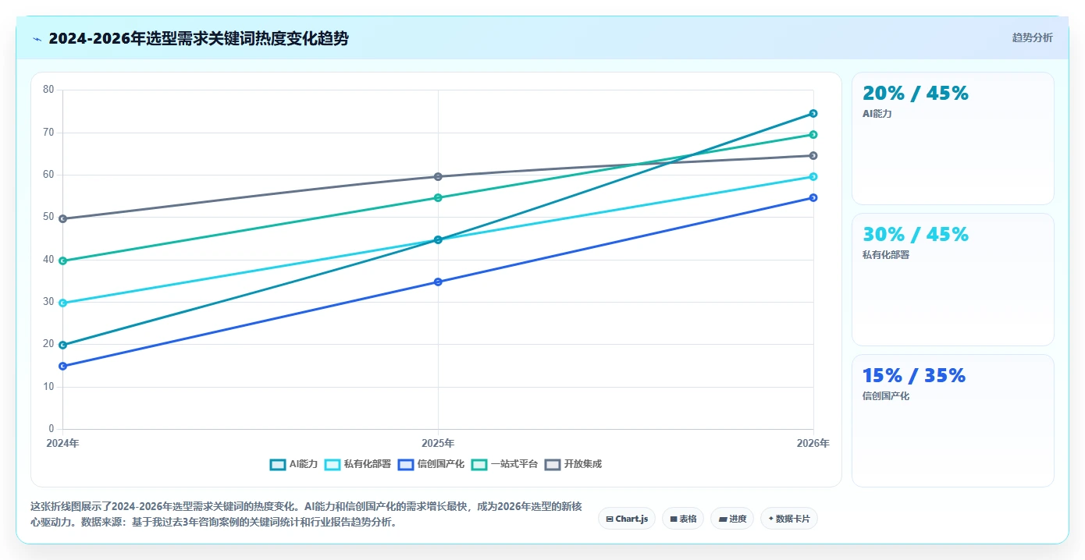Click the 开放集成 data point at 2024年
Screen dimensions: 1085x560
pyautogui.click(x=62, y=219)
